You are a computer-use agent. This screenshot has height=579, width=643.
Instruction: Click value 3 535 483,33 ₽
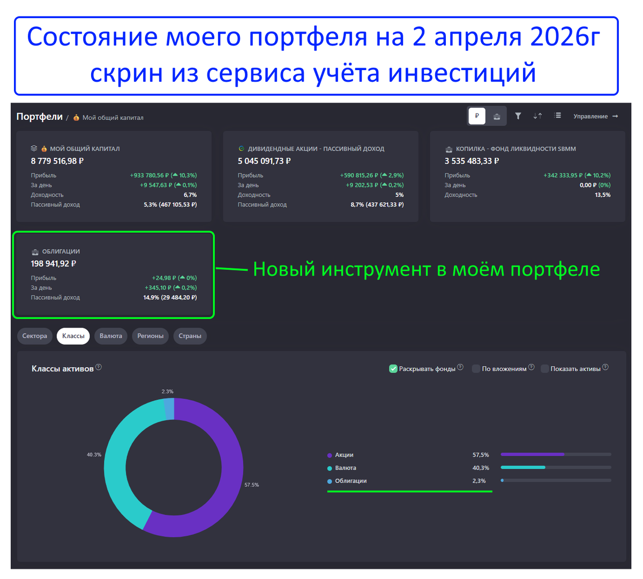click(472, 161)
